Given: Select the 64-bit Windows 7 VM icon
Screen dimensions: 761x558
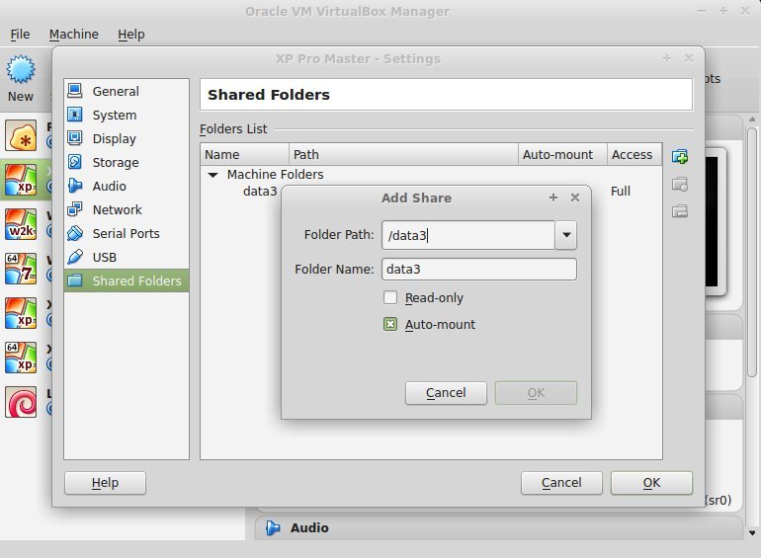Looking at the screenshot, I should pyautogui.click(x=21, y=269).
